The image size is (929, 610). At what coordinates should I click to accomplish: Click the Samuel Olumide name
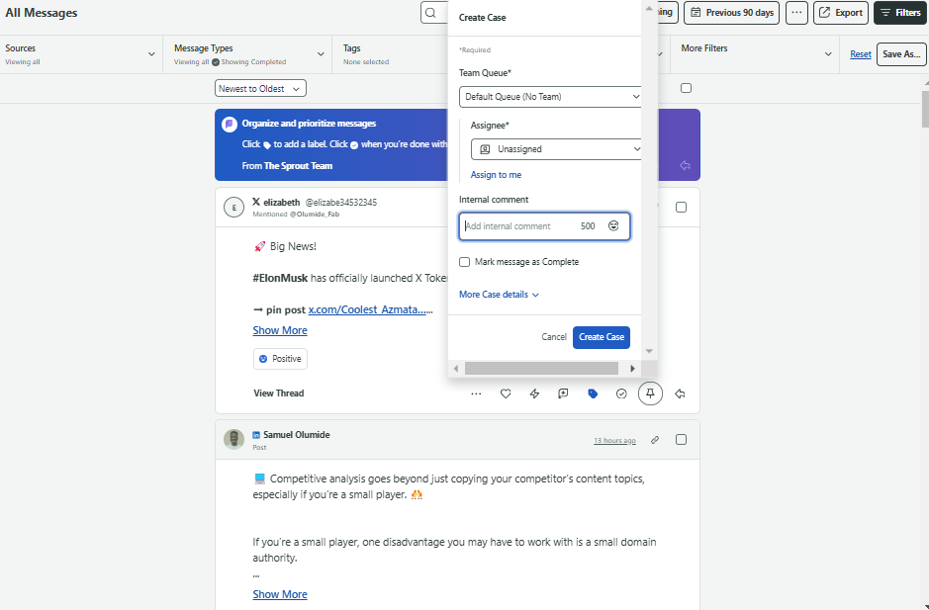coord(296,435)
